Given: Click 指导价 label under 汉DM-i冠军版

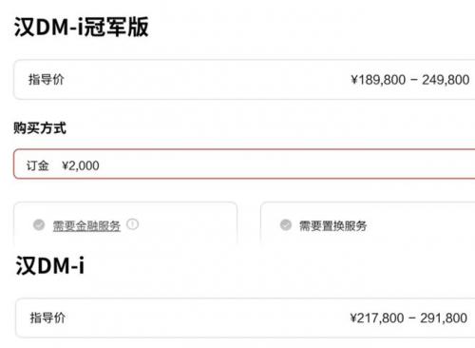Looking at the screenshot, I should [x=47, y=79].
